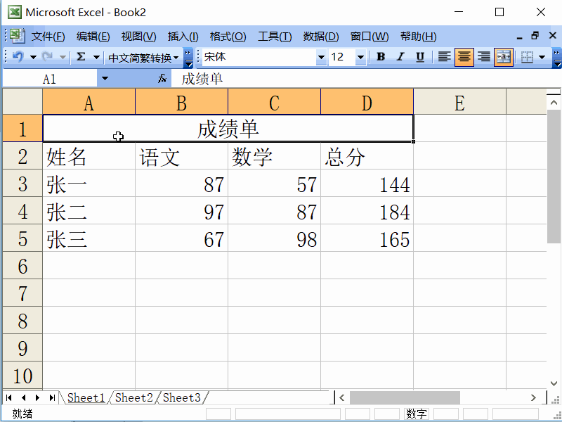Minimize the workbook document window
The image size is (562, 422).
[x=520, y=37]
